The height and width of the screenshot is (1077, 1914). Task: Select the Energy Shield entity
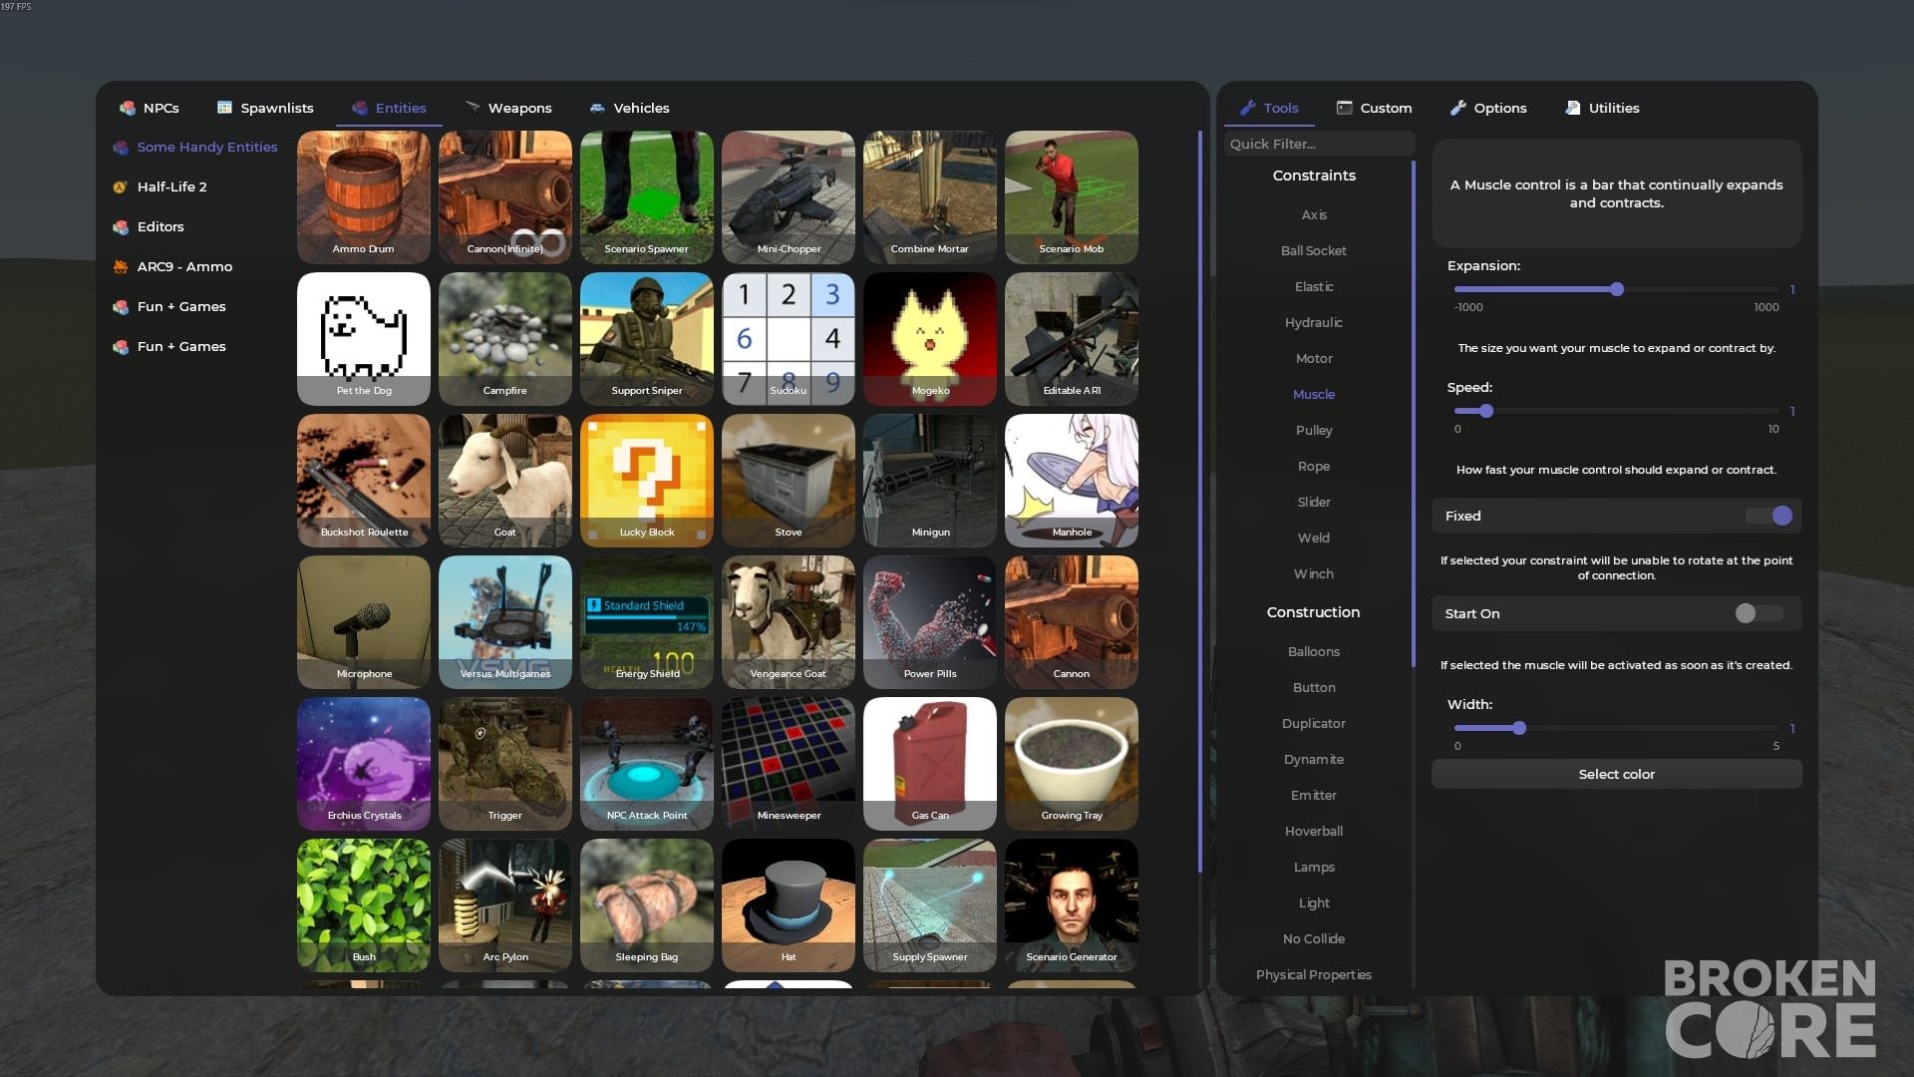click(647, 622)
